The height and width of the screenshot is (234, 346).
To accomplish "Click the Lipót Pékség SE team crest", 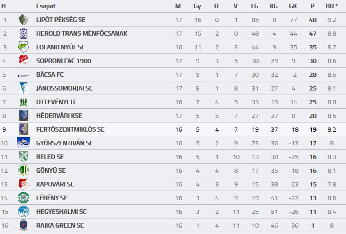I will [x=23, y=20].
